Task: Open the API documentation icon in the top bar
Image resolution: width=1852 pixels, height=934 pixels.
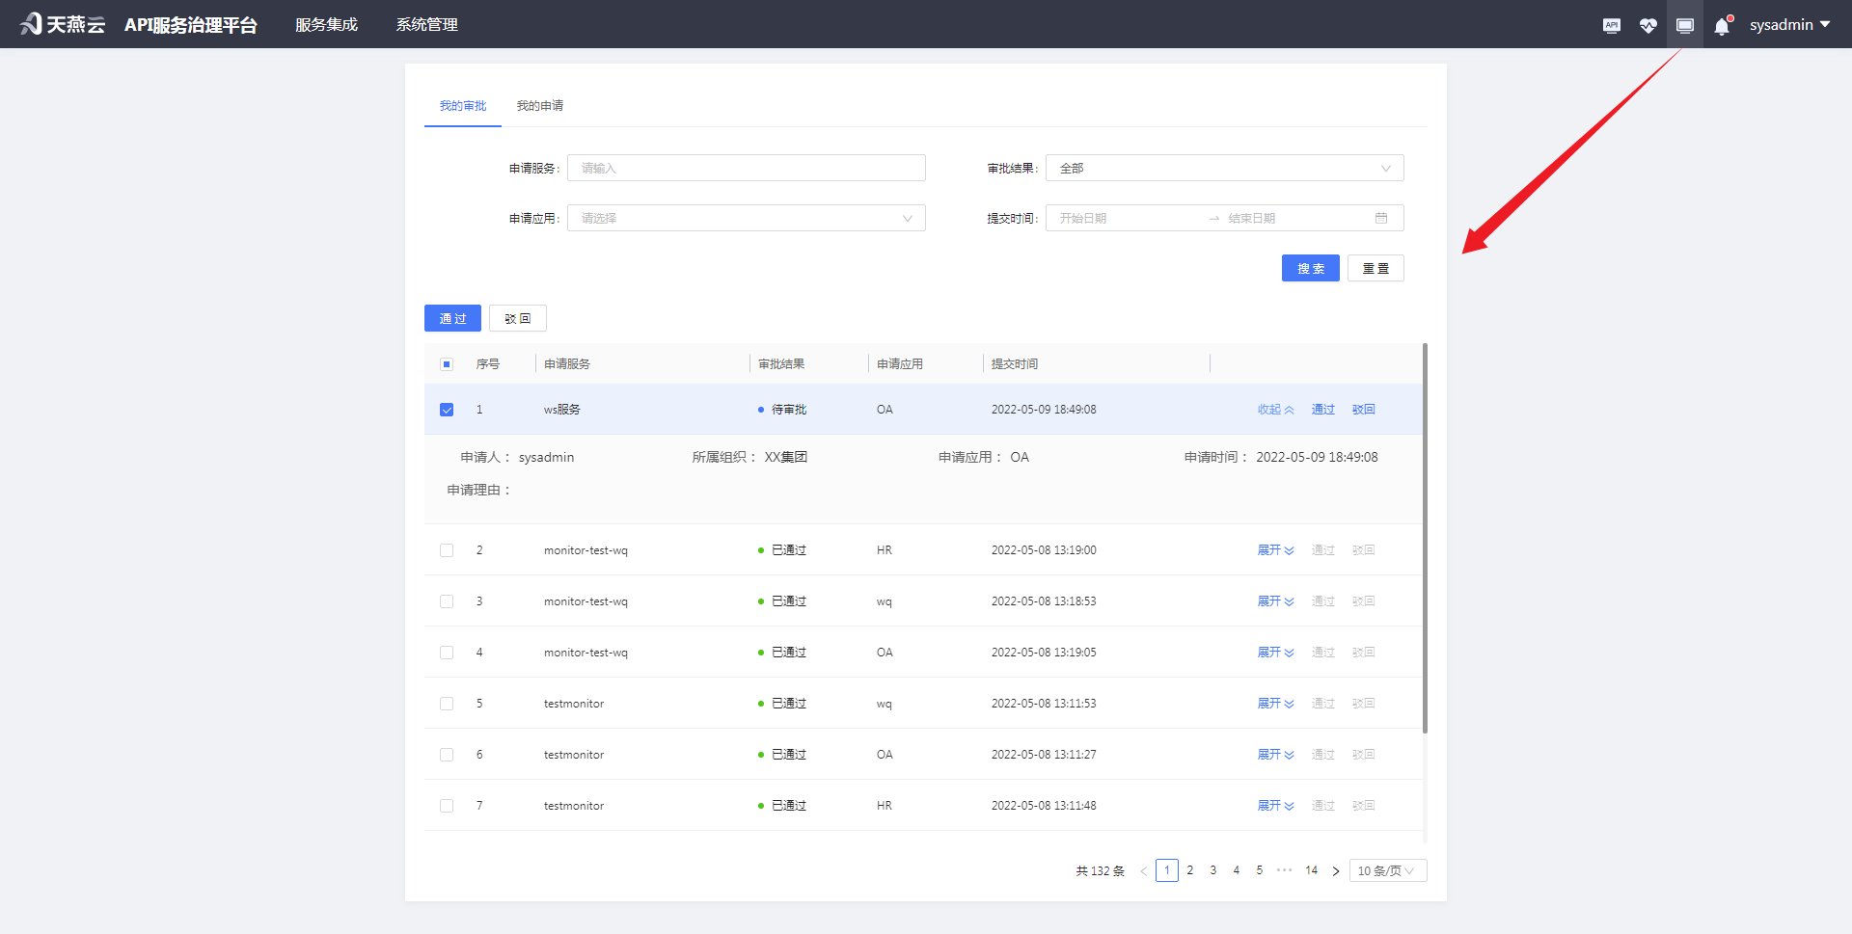Action: [x=1611, y=24]
